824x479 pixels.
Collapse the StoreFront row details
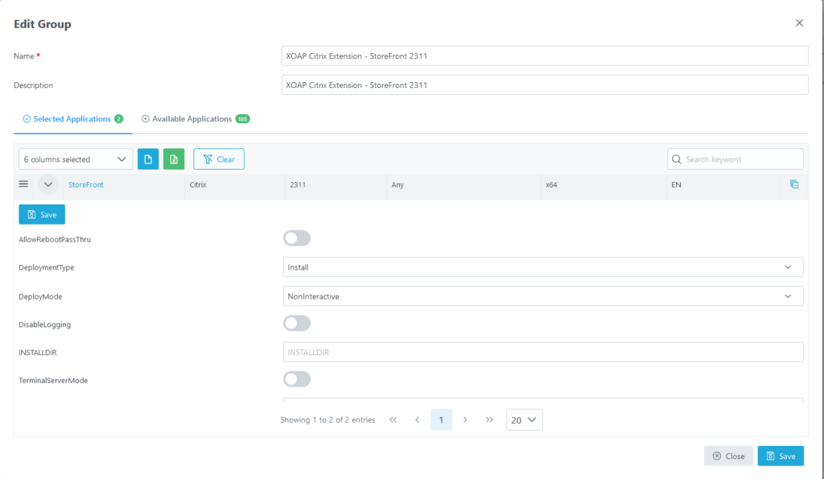(47, 184)
